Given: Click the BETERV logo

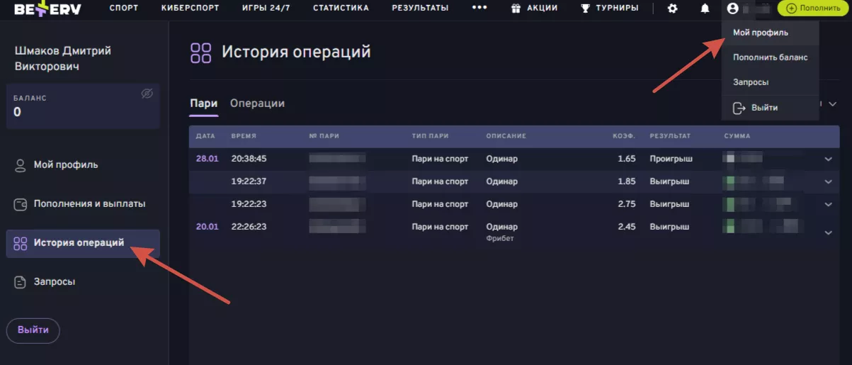Looking at the screenshot, I should click(x=48, y=9).
